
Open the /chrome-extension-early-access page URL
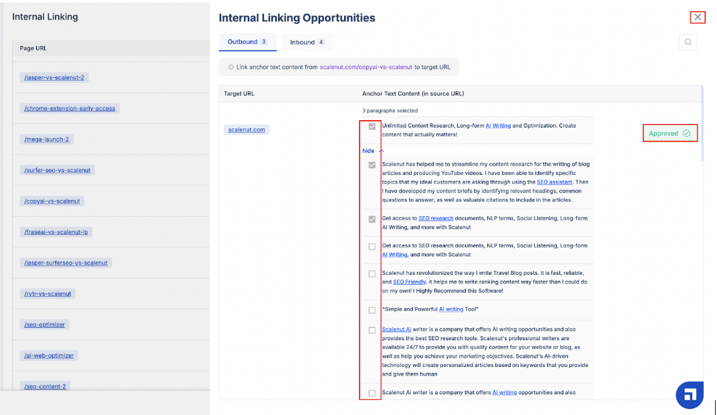69,109
